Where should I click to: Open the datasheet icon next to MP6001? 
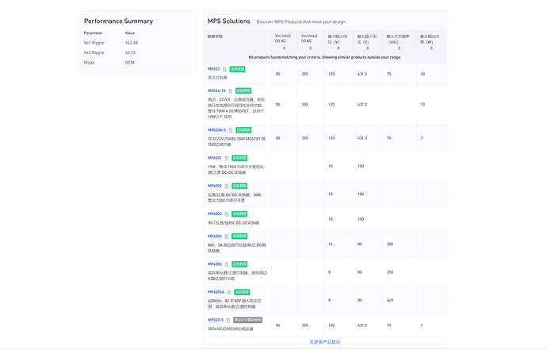[227, 158]
